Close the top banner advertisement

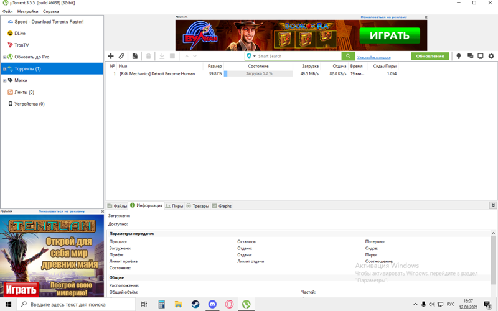(426, 17)
